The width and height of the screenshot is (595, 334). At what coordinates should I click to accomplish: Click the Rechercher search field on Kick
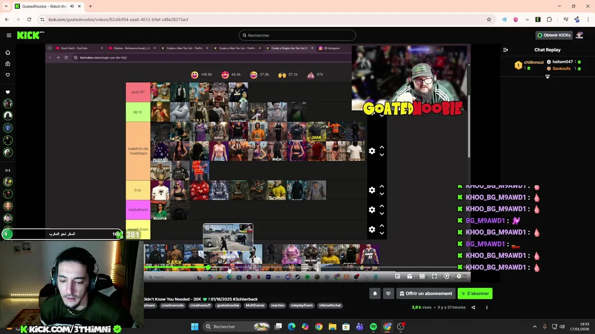pos(297,35)
